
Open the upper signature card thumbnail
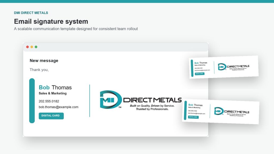point(224,67)
